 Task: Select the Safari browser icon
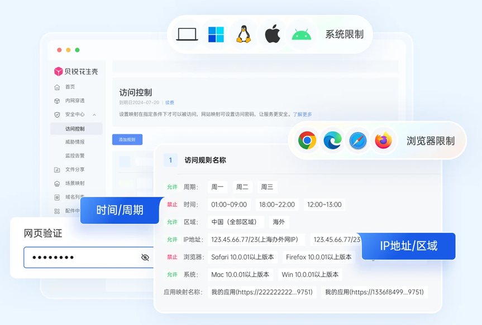click(x=357, y=140)
